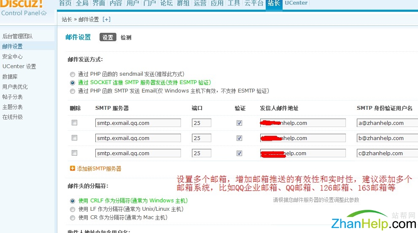Open the 工具 top menu
The width and height of the screenshot is (418, 233).
[x=234, y=3]
